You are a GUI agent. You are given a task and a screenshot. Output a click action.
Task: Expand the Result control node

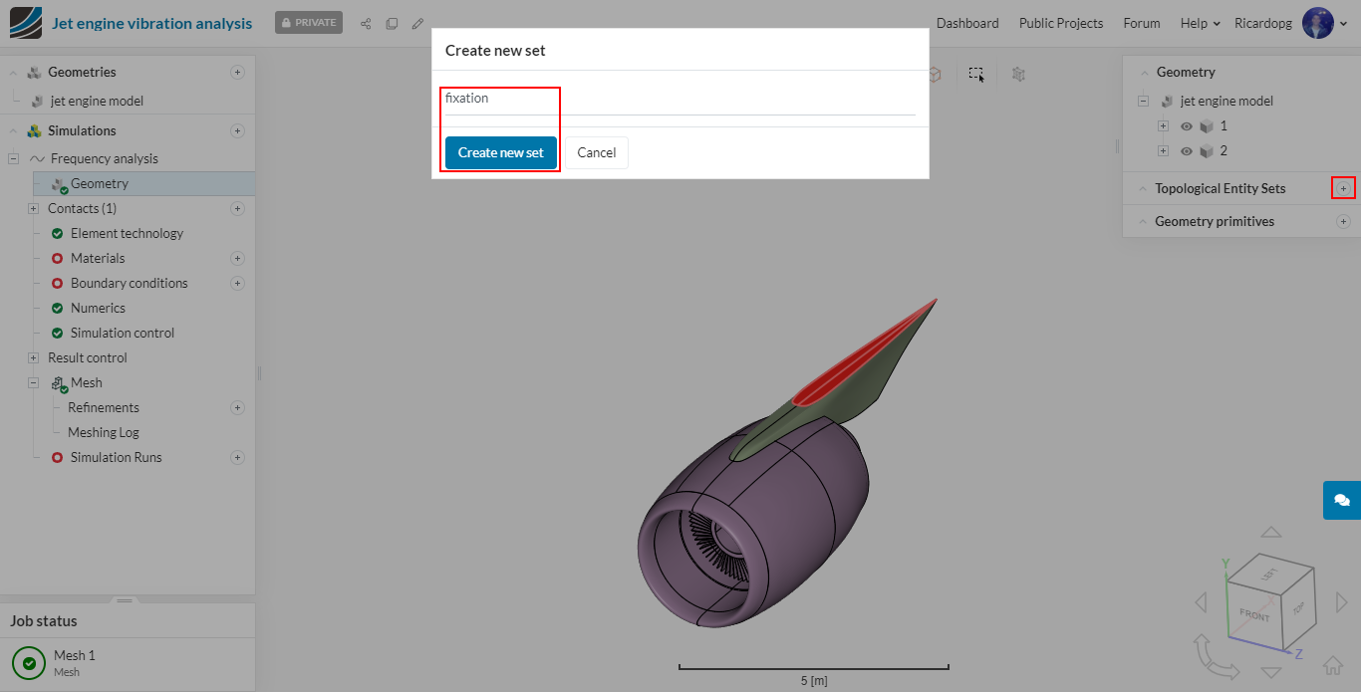34,357
